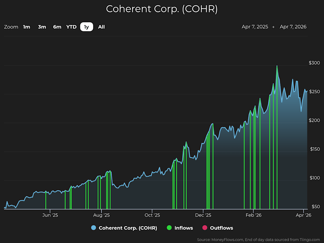
Task: Edit the end date Apr 7, 2026
Action: [x=293, y=27]
